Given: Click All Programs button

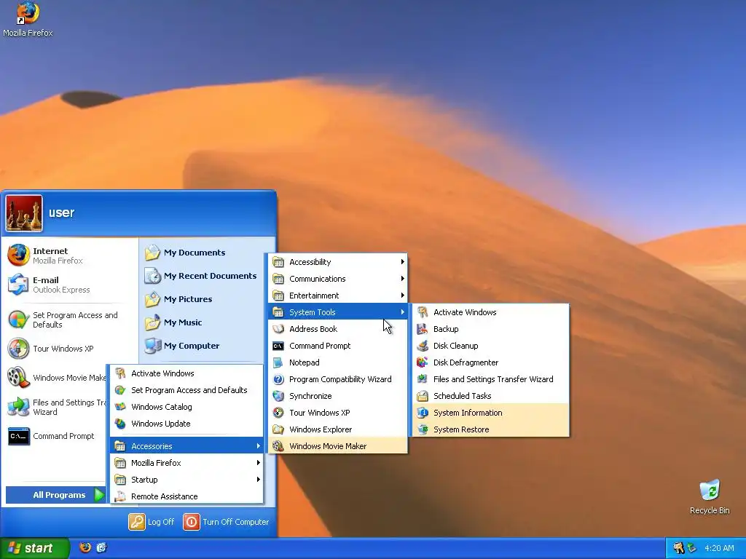Looking at the screenshot, I should pos(55,495).
